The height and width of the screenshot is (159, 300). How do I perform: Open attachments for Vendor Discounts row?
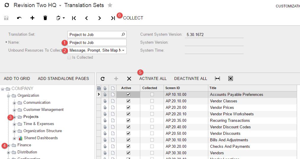pos(105,133)
